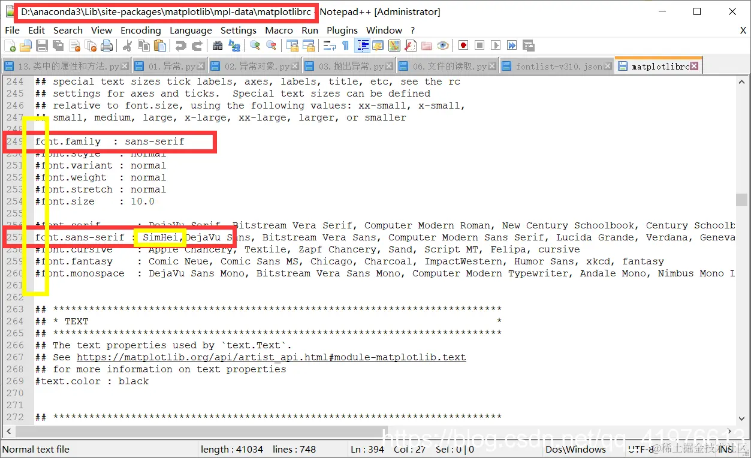Close the matplotlibrc tab with its X
The width and height of the screenshot is (751, 458).
click(694, 67)
